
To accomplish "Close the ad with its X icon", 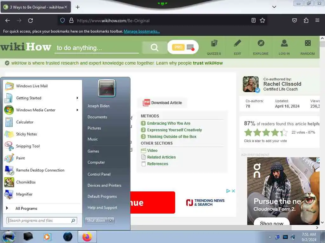I will point(233,191).
